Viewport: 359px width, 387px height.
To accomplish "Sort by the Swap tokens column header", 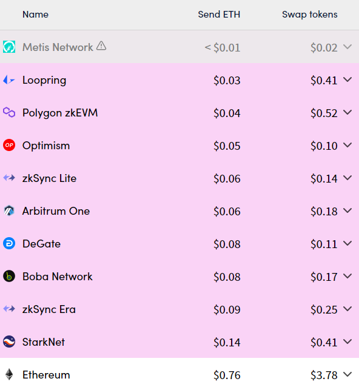I will coord(310,15).
